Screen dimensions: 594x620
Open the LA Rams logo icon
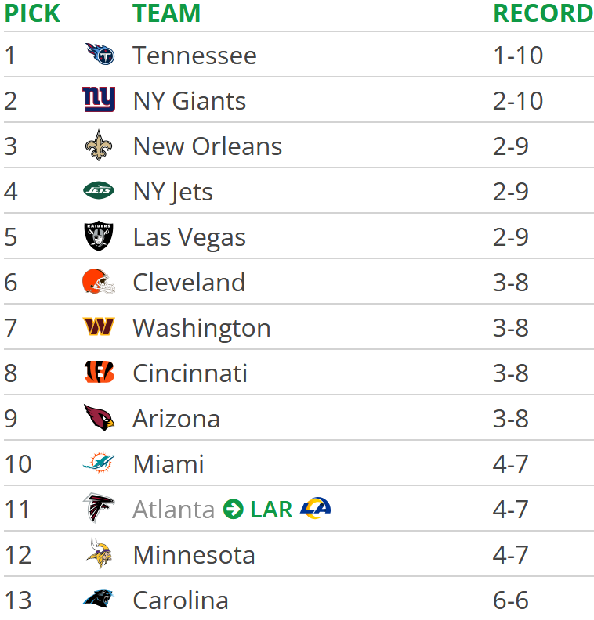315,508
